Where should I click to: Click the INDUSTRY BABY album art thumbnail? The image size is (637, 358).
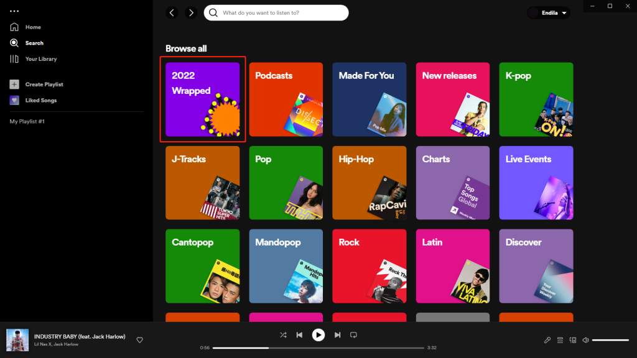tap(17, 340)
